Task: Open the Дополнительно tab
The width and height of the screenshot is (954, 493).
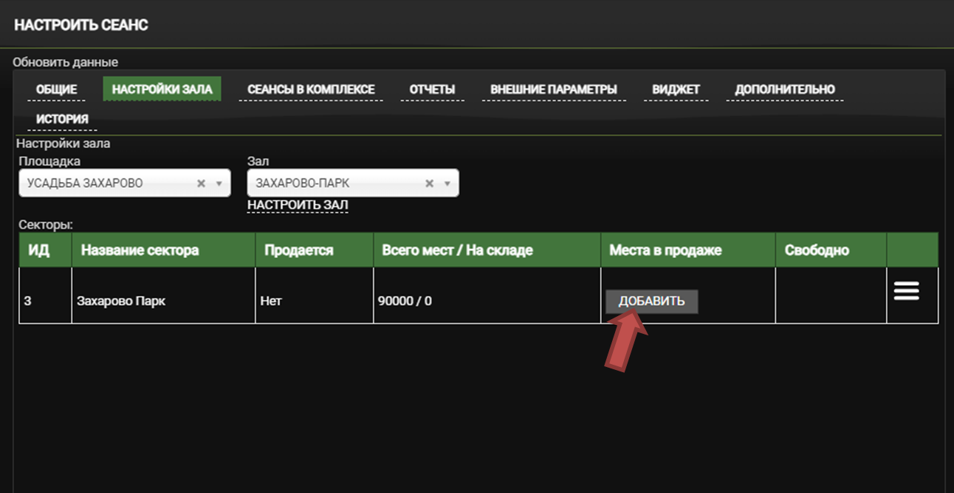Action: [784, 90]
